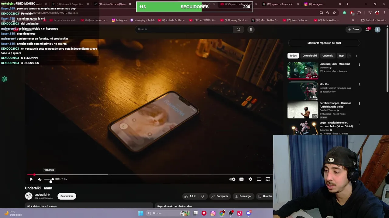Open Chrome from the taskbar
Image resolution: width=389 pixels, height=218 pixels.
(x=222, y=213)
